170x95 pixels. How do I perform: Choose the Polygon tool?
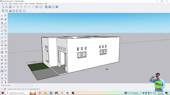click(x=5, y=34)
